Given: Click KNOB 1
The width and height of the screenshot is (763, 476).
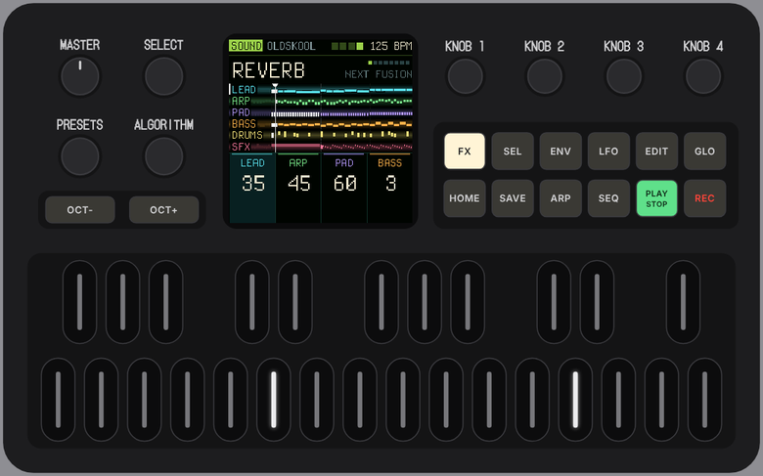Looking at the screenshot, I should click(x=466, y=76).
